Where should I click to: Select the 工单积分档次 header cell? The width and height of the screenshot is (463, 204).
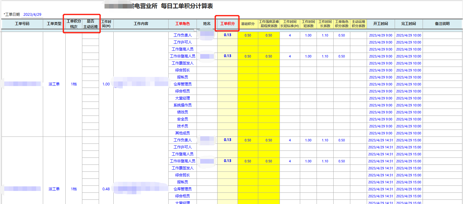74,24
